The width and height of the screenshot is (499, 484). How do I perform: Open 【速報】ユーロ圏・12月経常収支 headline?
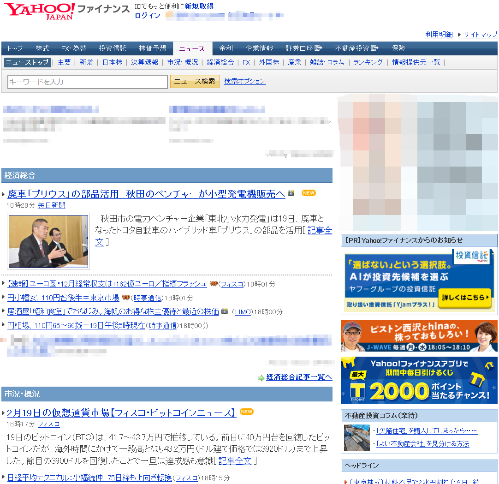[107, 284]
